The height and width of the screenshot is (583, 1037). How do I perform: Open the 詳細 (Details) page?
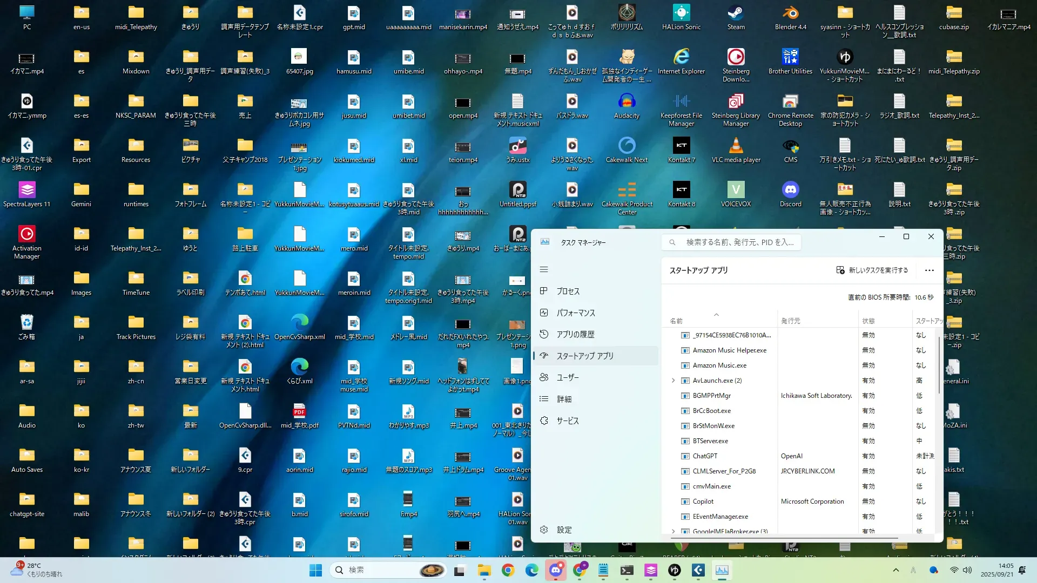pos(564,399)
